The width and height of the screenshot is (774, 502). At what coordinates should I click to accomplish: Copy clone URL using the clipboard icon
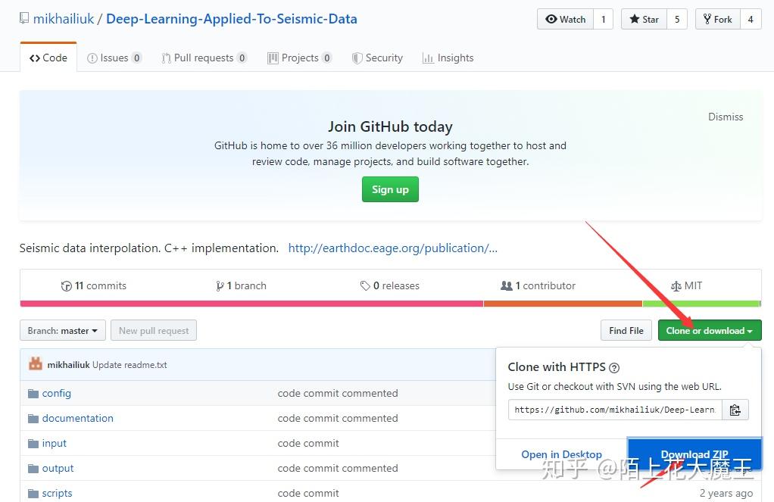735,409
